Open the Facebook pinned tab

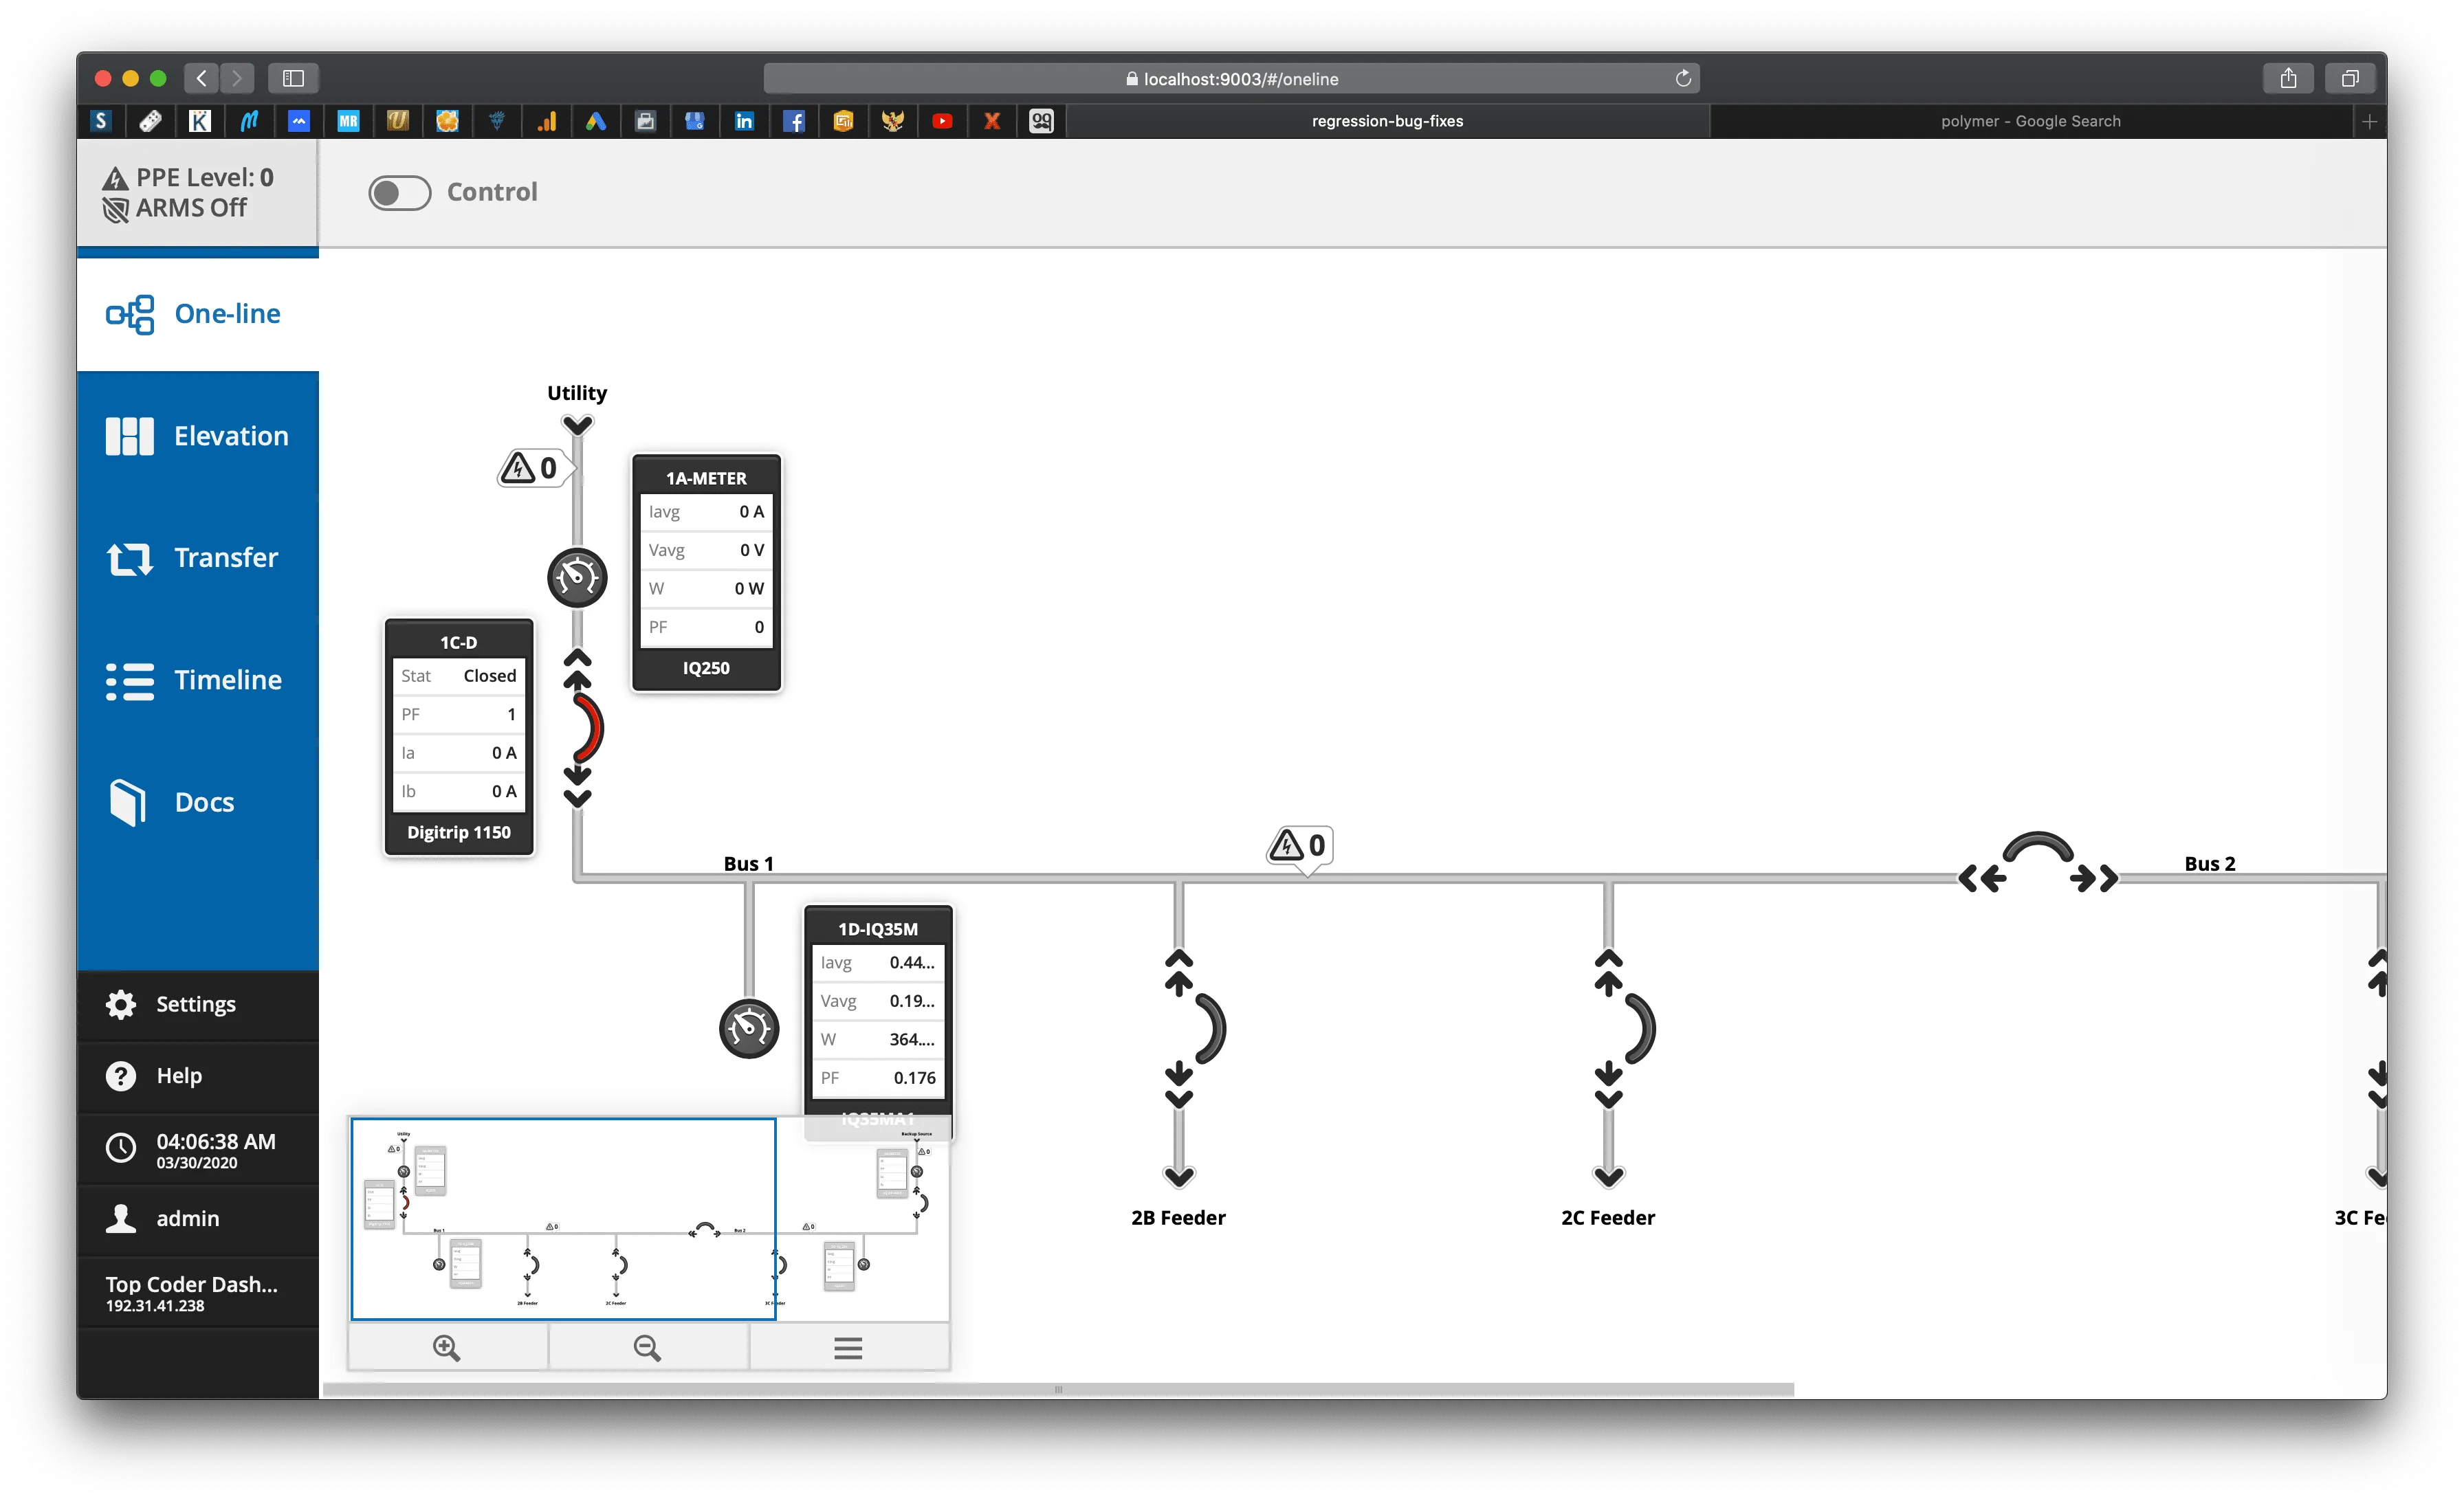coord(794,121)
